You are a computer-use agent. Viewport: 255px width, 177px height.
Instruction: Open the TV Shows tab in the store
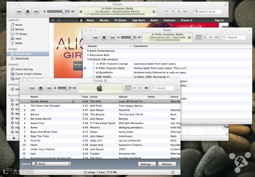120,20
